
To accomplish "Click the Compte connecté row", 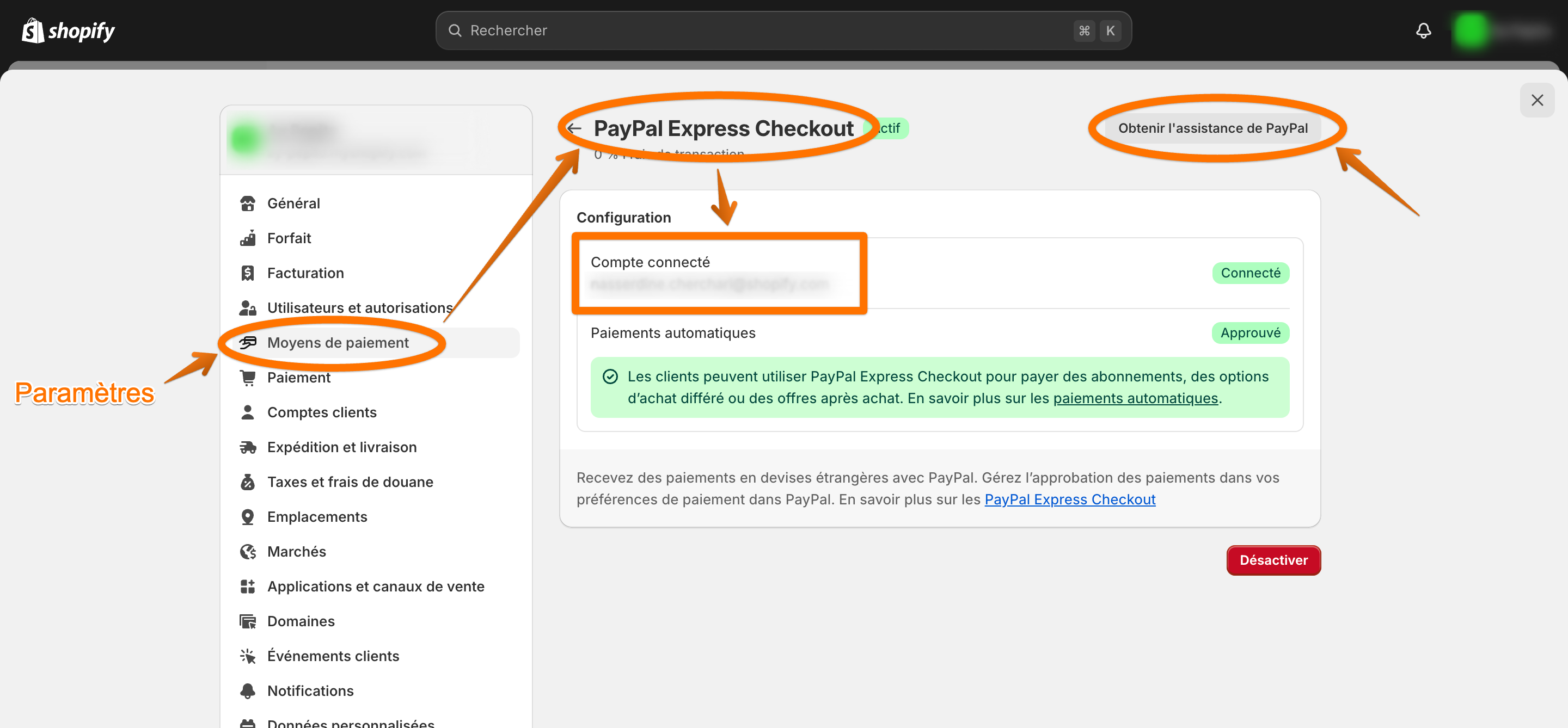I will pyautogui.click(x=939, y=273).
